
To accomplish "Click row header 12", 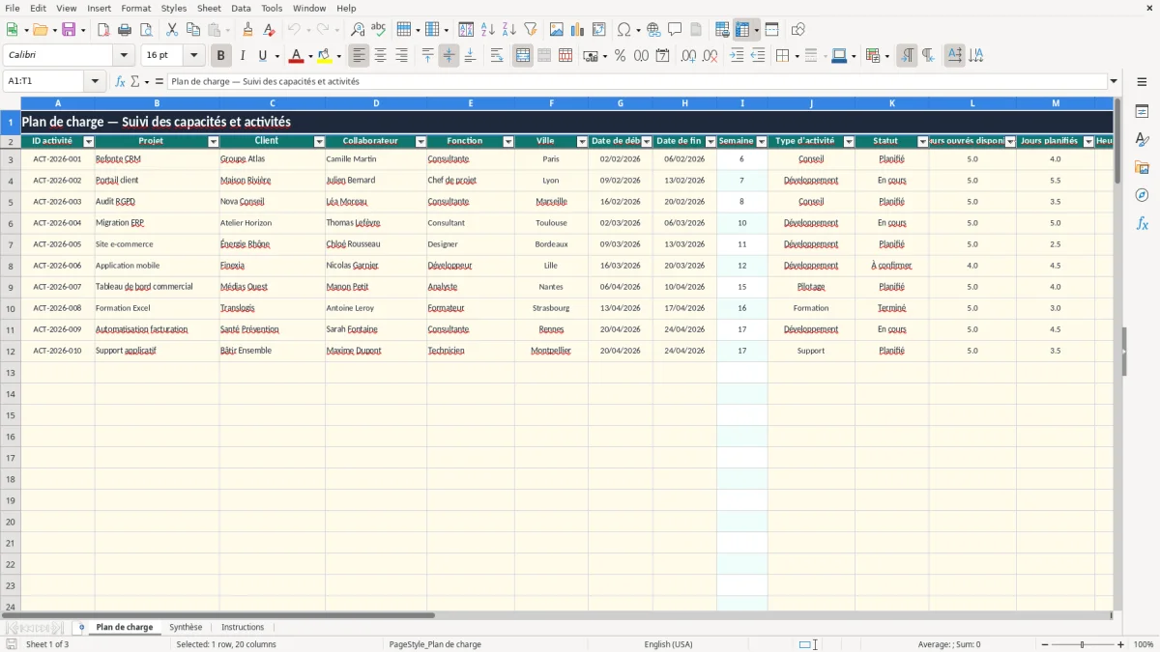I will pos(10,352).
